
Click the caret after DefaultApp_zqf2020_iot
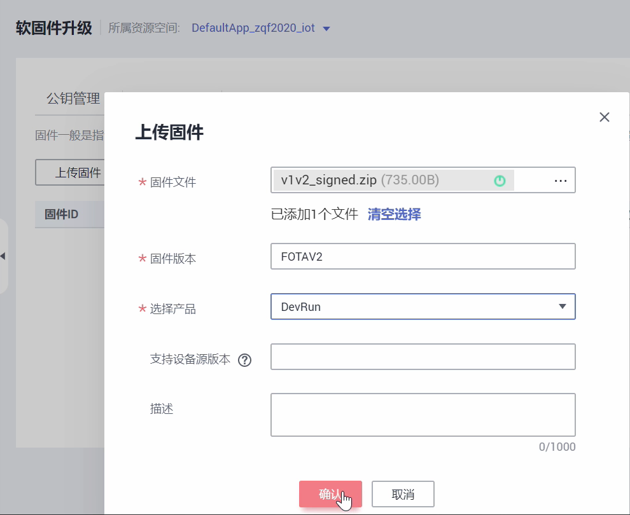(327, 29)
